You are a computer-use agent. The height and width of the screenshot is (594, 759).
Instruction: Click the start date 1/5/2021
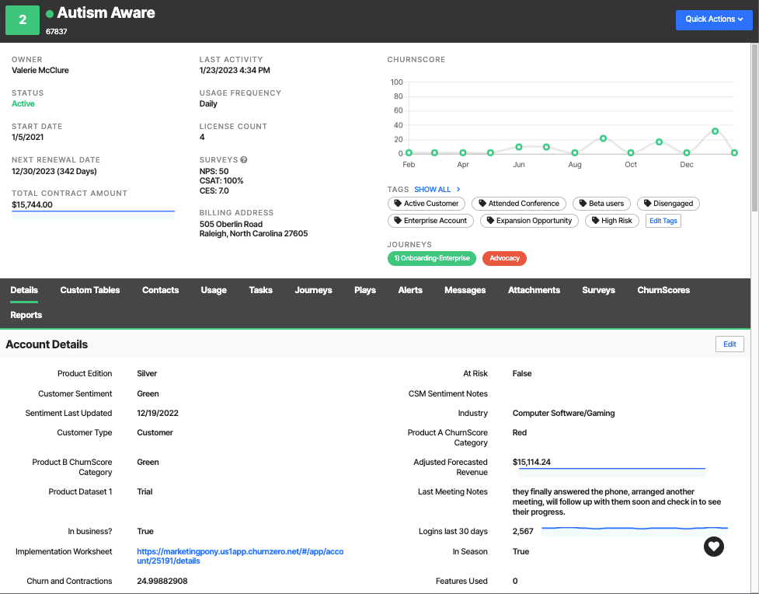coord(28,137)
